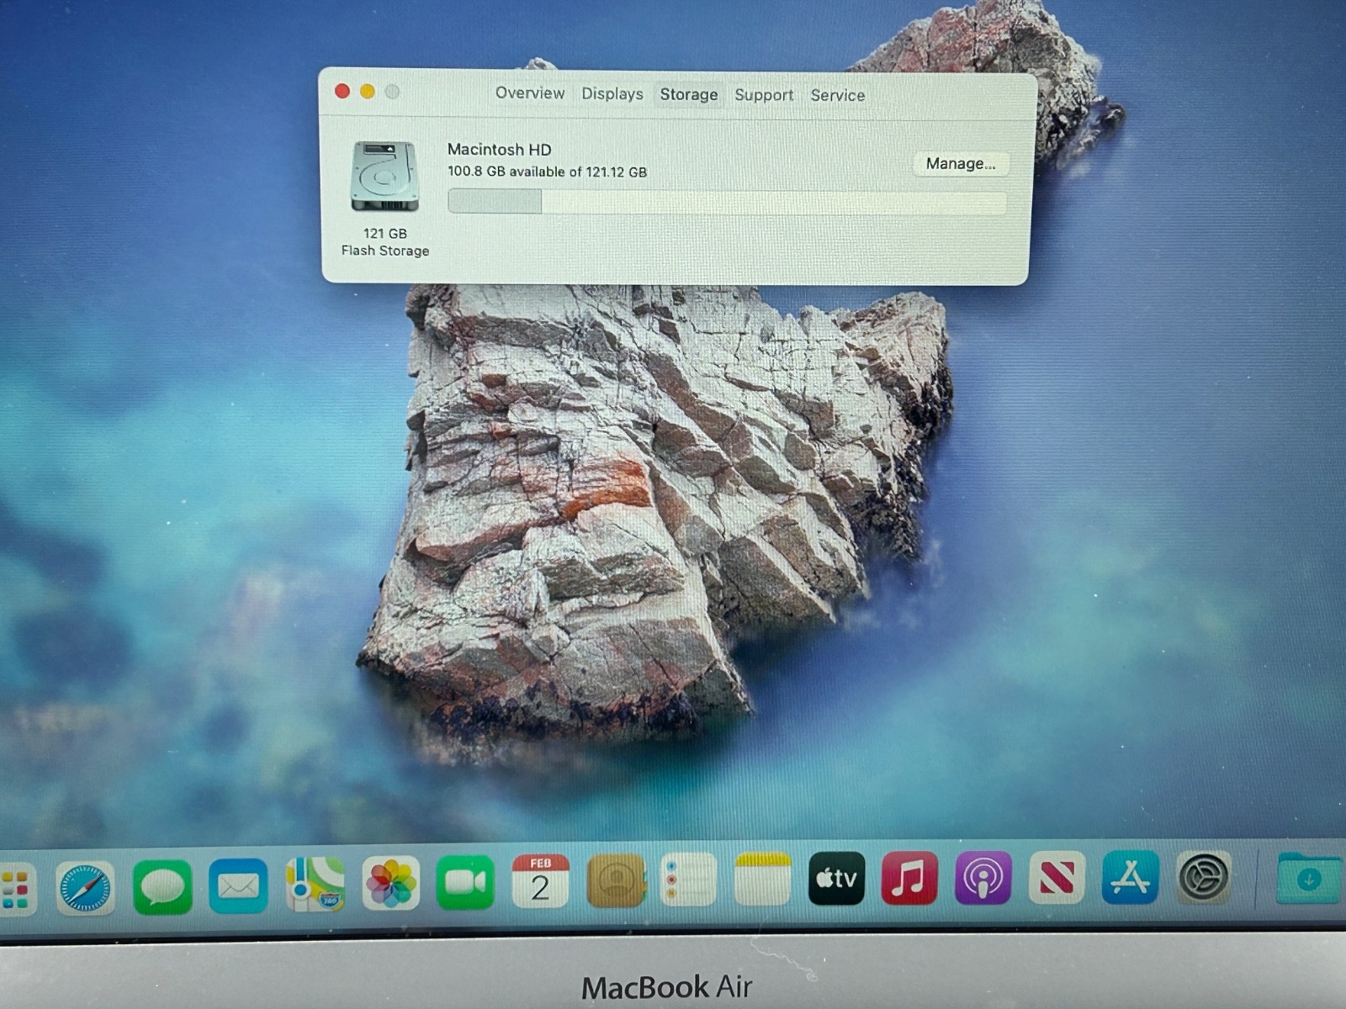Viewport: 1346px width, 1009px height.
Task: Click the '121 GB Flash Storage' label
Action: point(385,242)
